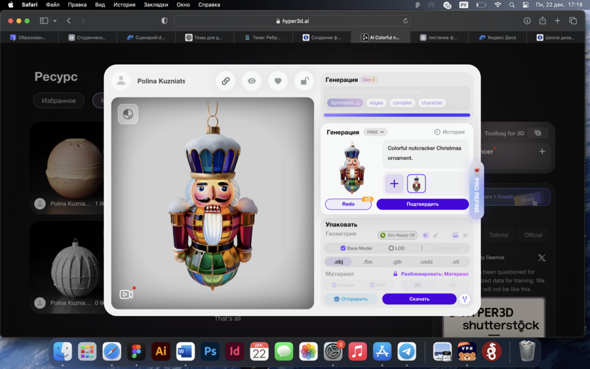This screenshot has width=590, height=369.
Task: Click the Redo button
Action: (x=348, y=204)
